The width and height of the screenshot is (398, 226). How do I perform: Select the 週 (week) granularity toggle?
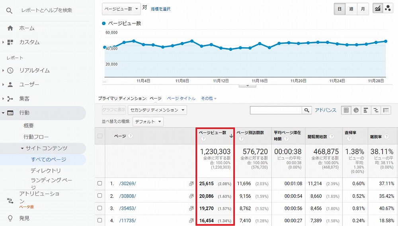351,9
